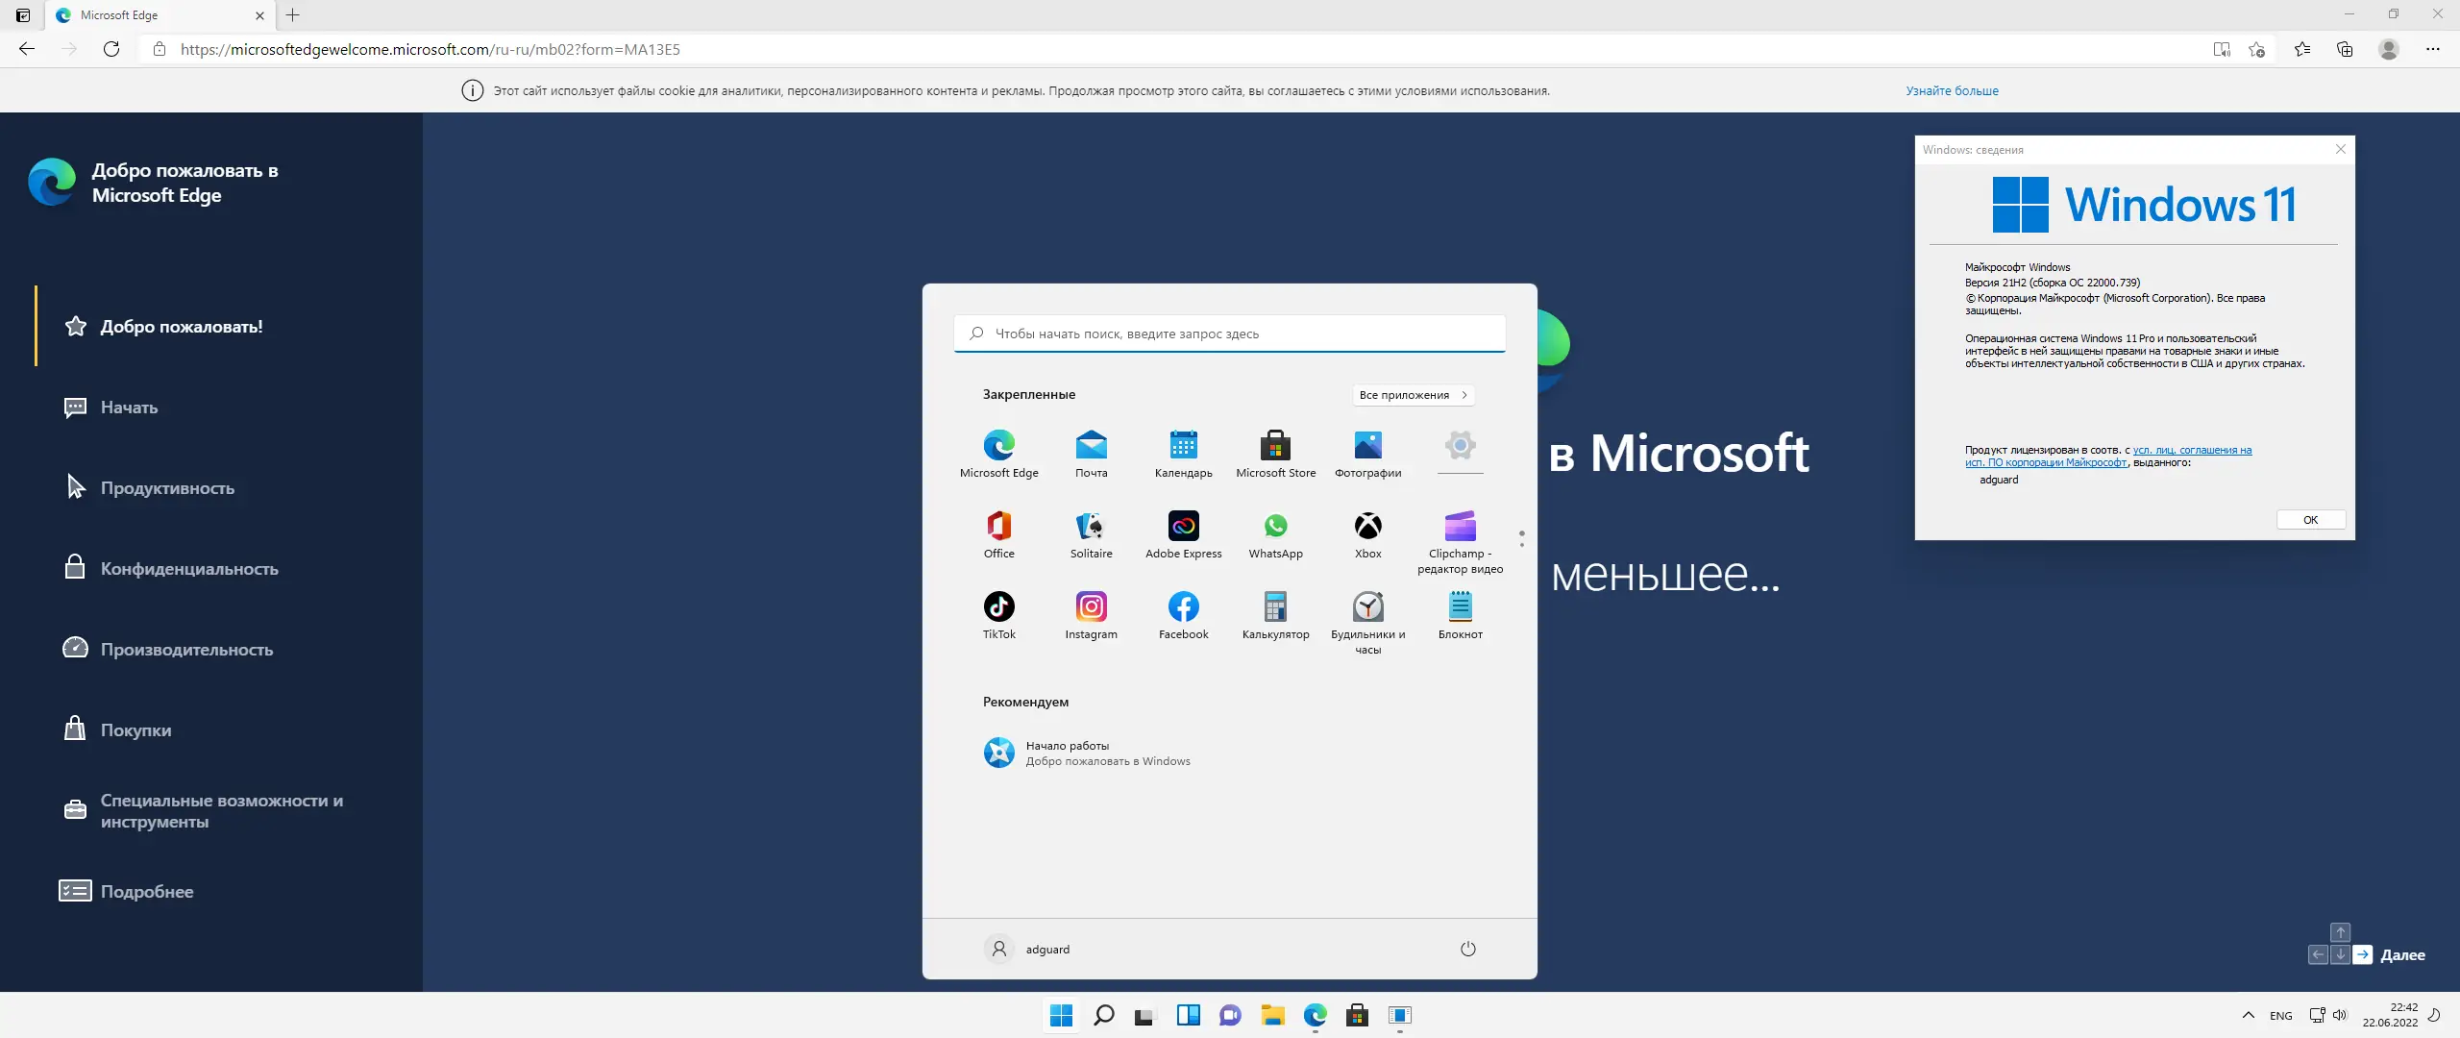The width and height of the screenshot is (2460, 1038).
Task: Open Adobe Express app icon
Action: [1183, 527]
